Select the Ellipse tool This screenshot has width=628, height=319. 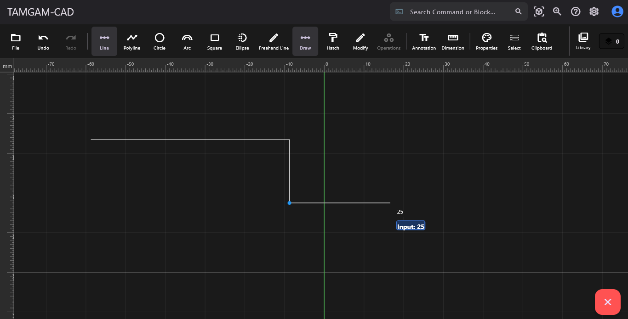[x=242, y=41]
